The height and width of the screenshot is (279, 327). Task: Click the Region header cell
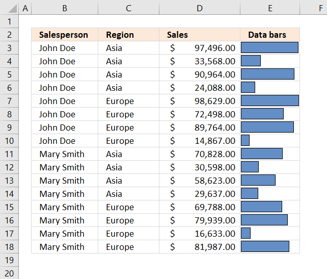(128, 35)
